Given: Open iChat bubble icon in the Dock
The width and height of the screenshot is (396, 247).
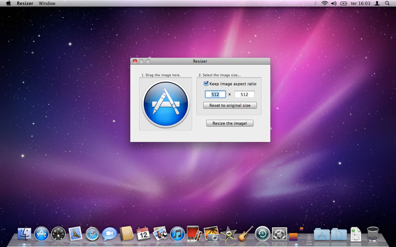Looking at the screenshot, I should pos(109,234).
